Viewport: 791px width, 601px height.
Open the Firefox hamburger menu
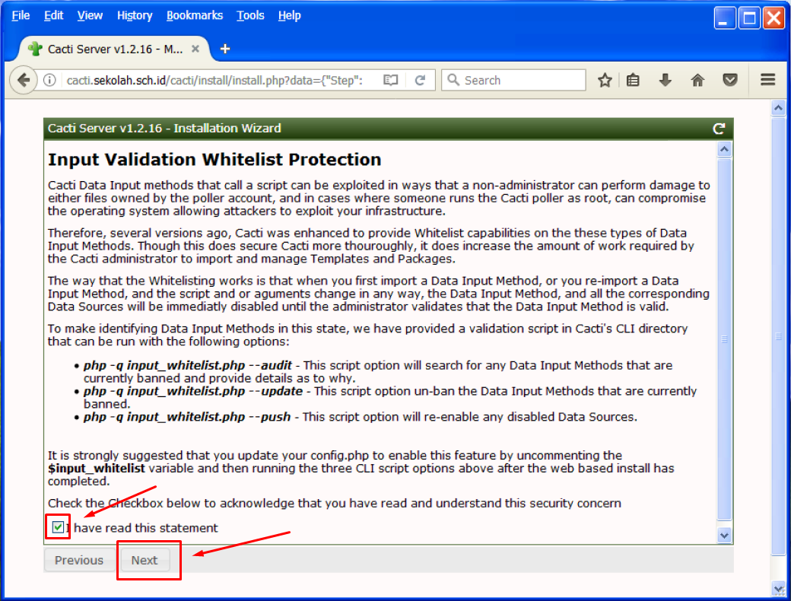[767, 80]
